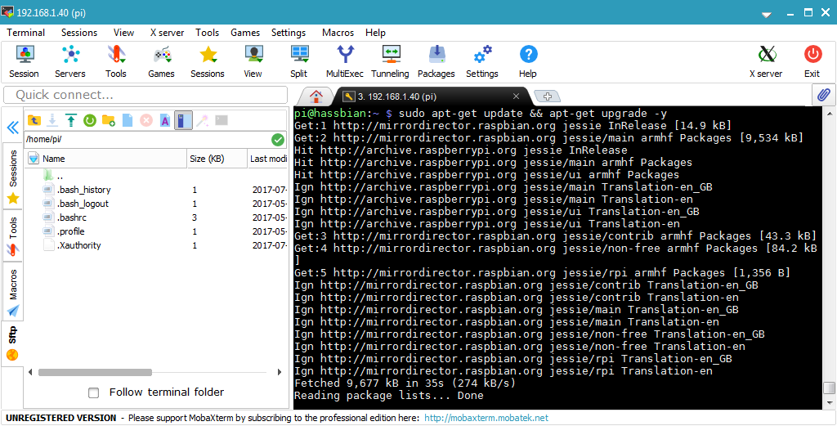Open the Games menu in menu bar
Image resolution: width=837 pixels, height=426 pixels.
click(x=245, y=33)
